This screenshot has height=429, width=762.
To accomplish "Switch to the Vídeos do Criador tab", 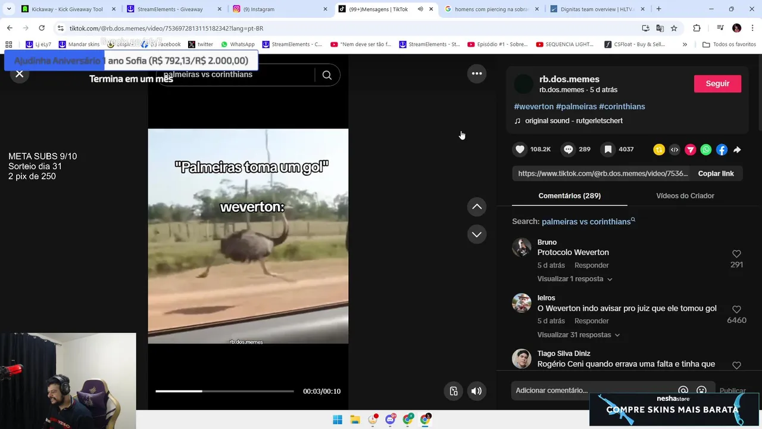I will (x=685, y=195).
